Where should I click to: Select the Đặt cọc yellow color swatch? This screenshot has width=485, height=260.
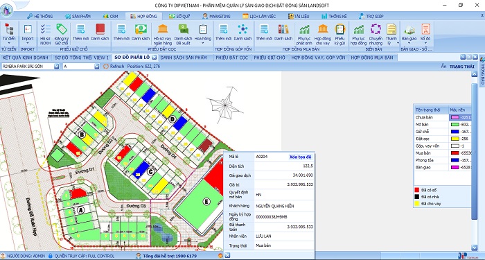pyautogui.click(x=455, y=139)
